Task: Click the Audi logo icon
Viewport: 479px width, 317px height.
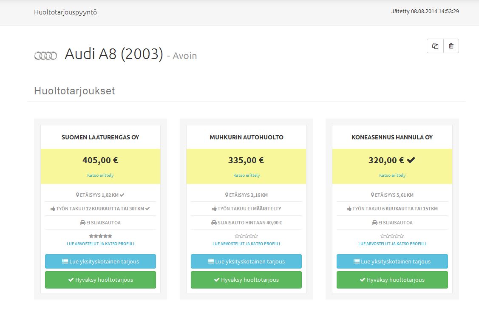Action: [45, 56]
